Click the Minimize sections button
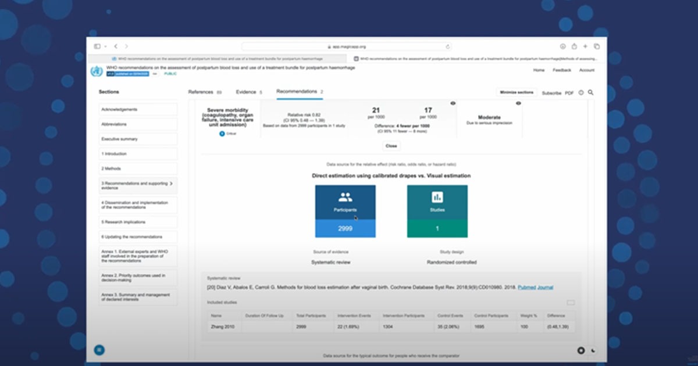Image resolution: width=698 pixels, height=366 pixels. [515, 92]
